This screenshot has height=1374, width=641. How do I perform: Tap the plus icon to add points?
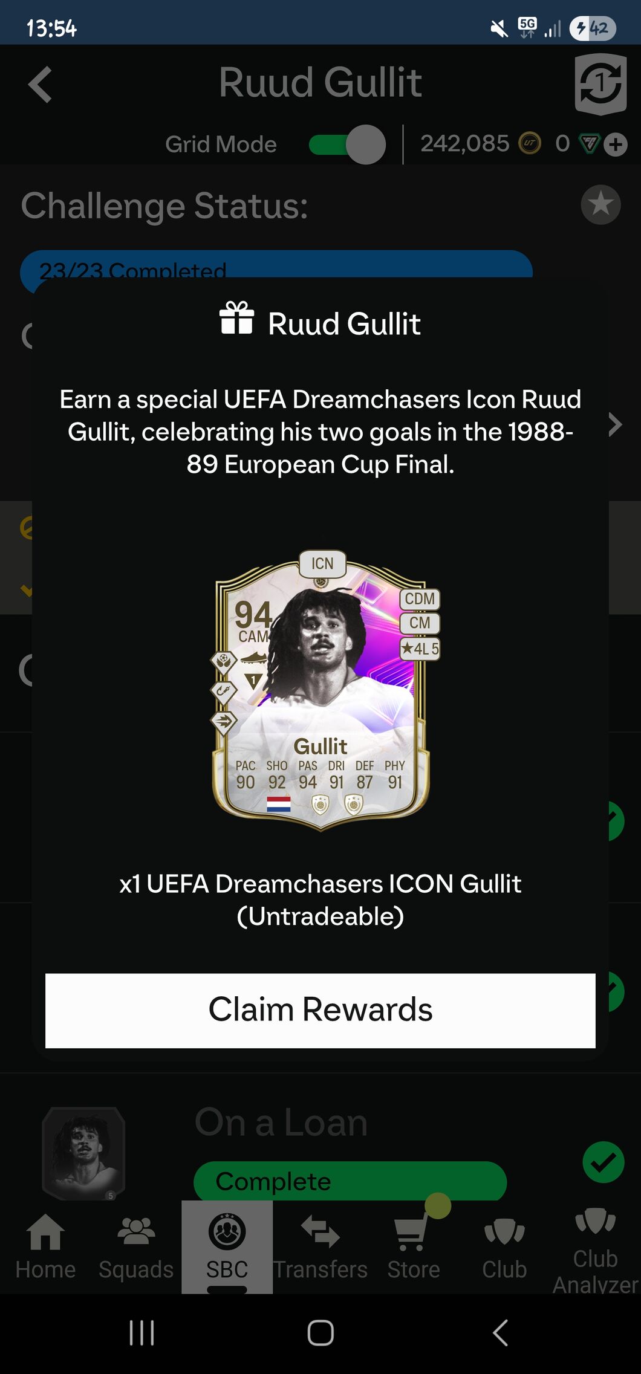click(x=616, y=144)
